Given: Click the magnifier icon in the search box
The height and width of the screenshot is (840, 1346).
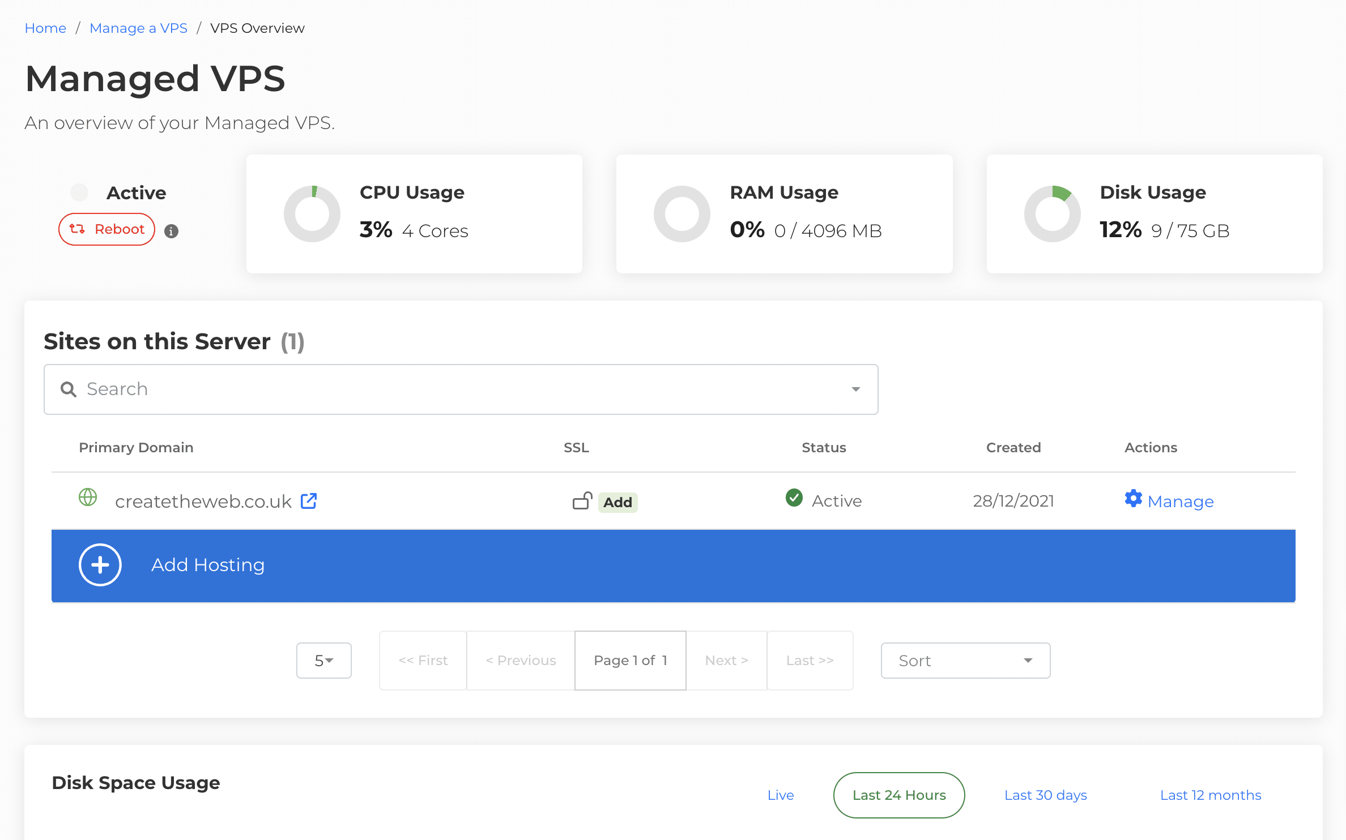Looking at the screenshot, I should coord(69,389).
